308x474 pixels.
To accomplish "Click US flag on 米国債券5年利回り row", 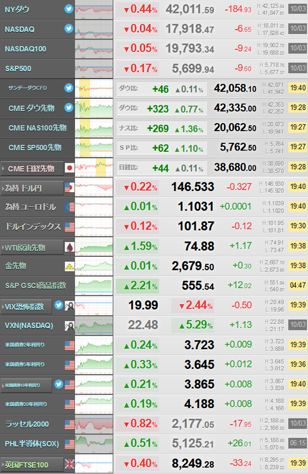I will point(70,365).
